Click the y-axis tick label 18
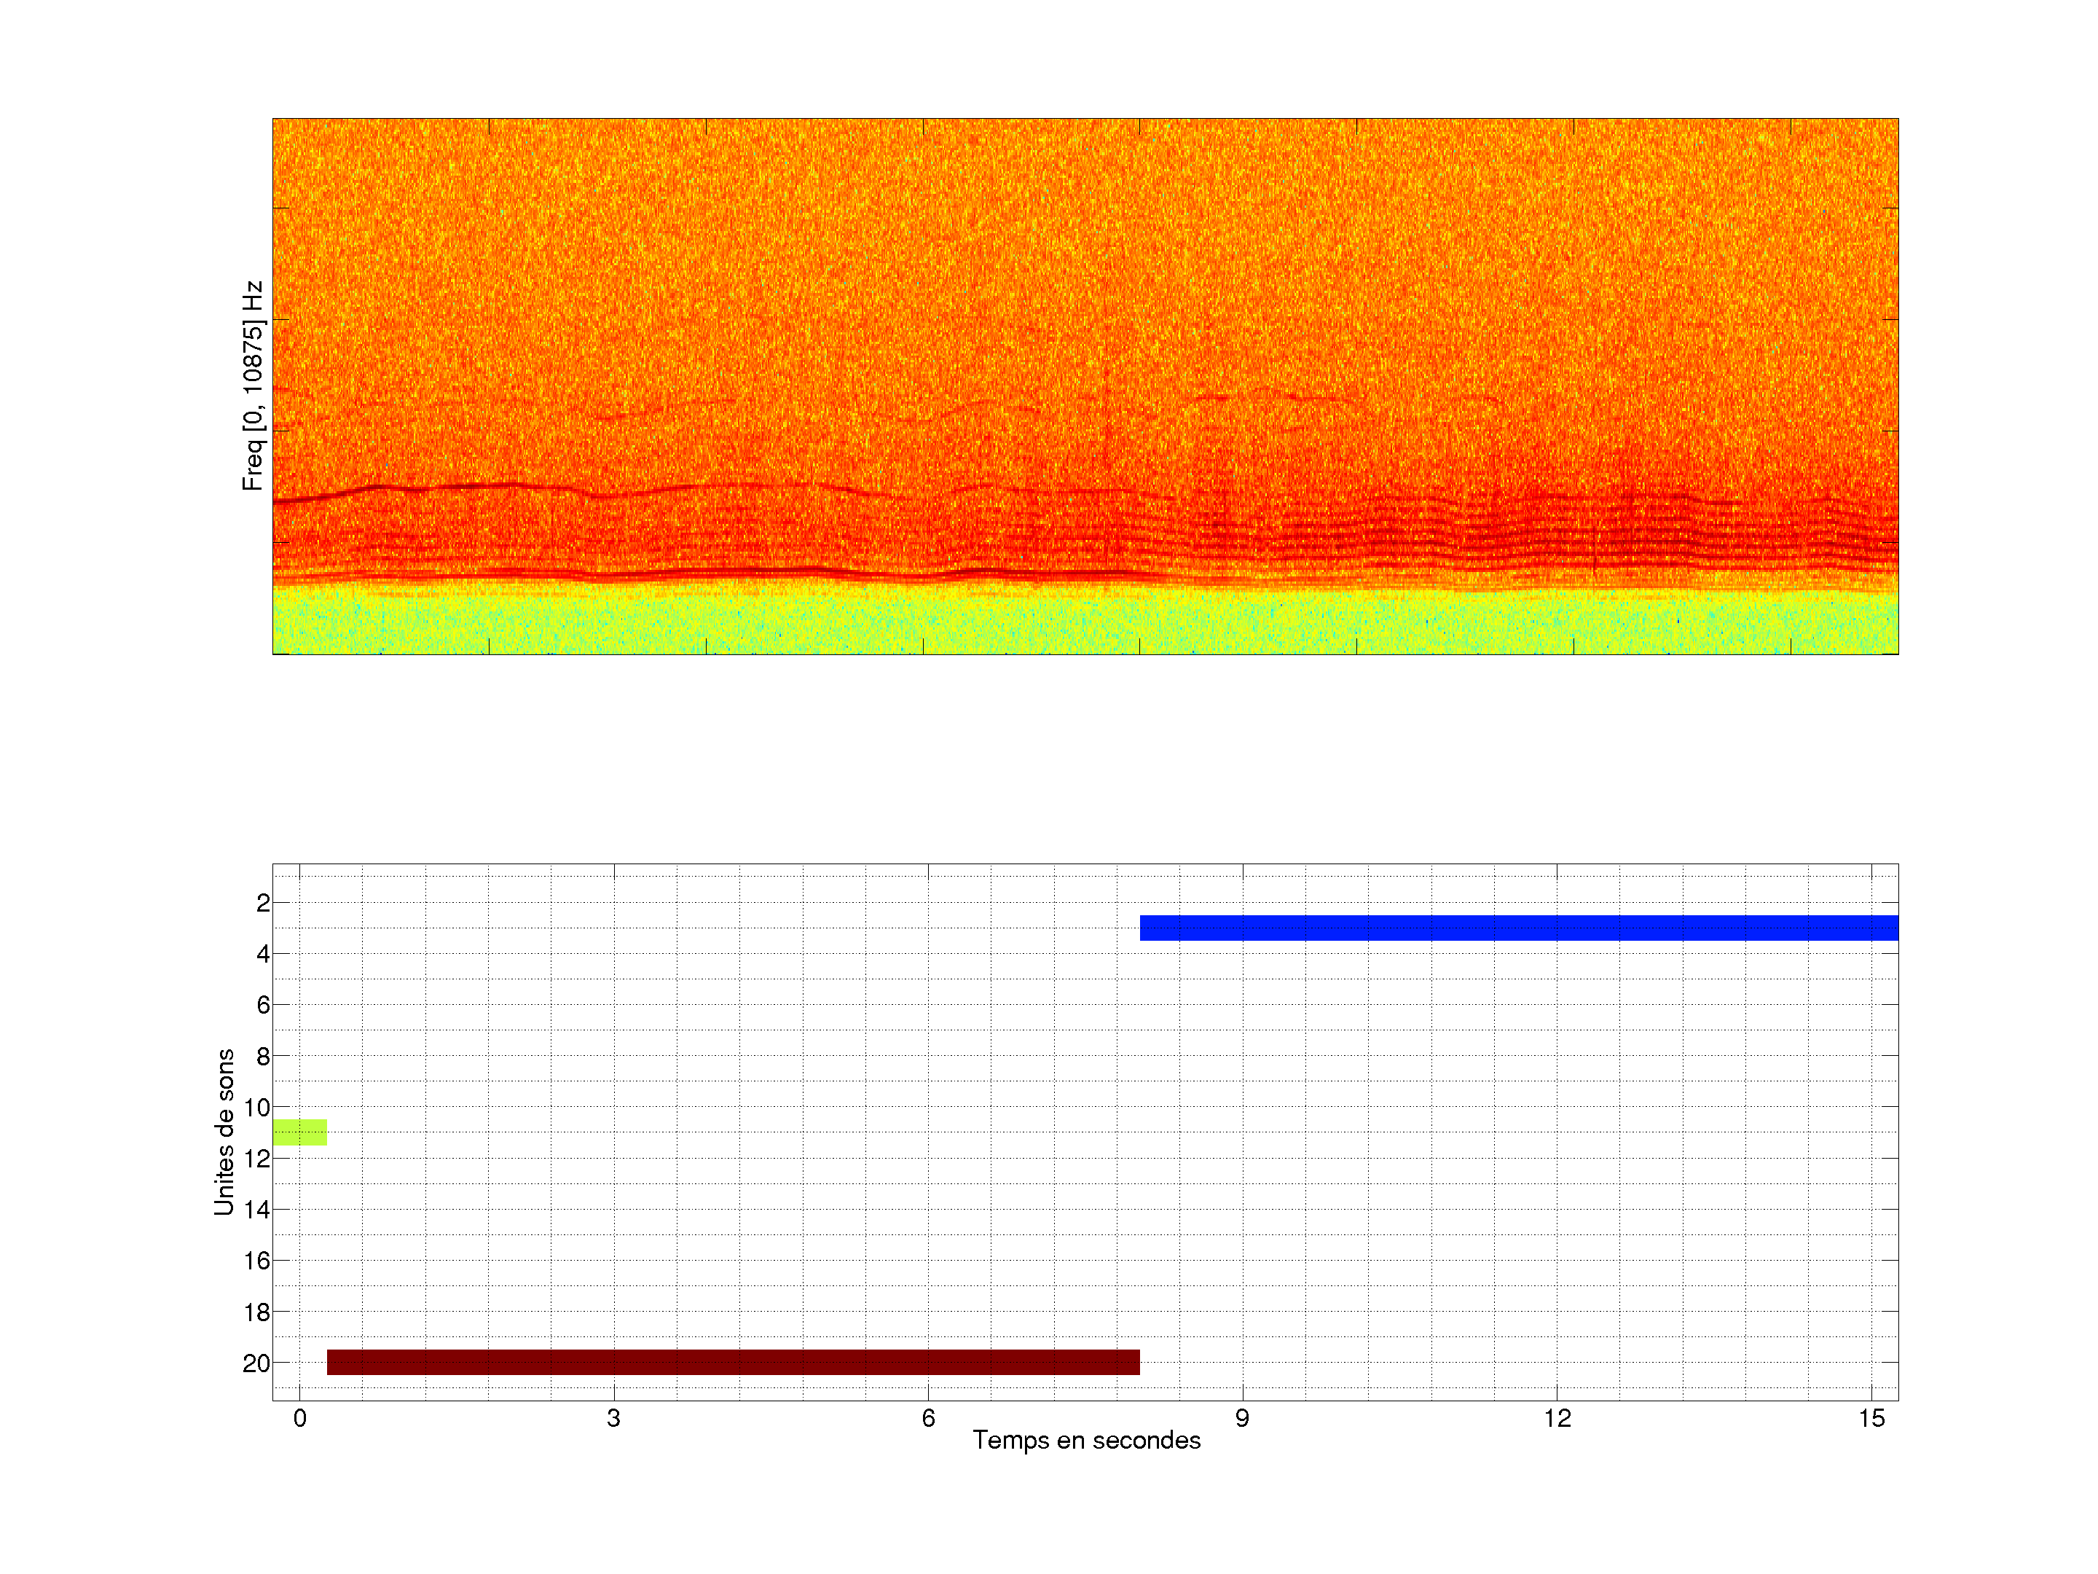The image size is (2098, 1574). (x=256, y=1312)
